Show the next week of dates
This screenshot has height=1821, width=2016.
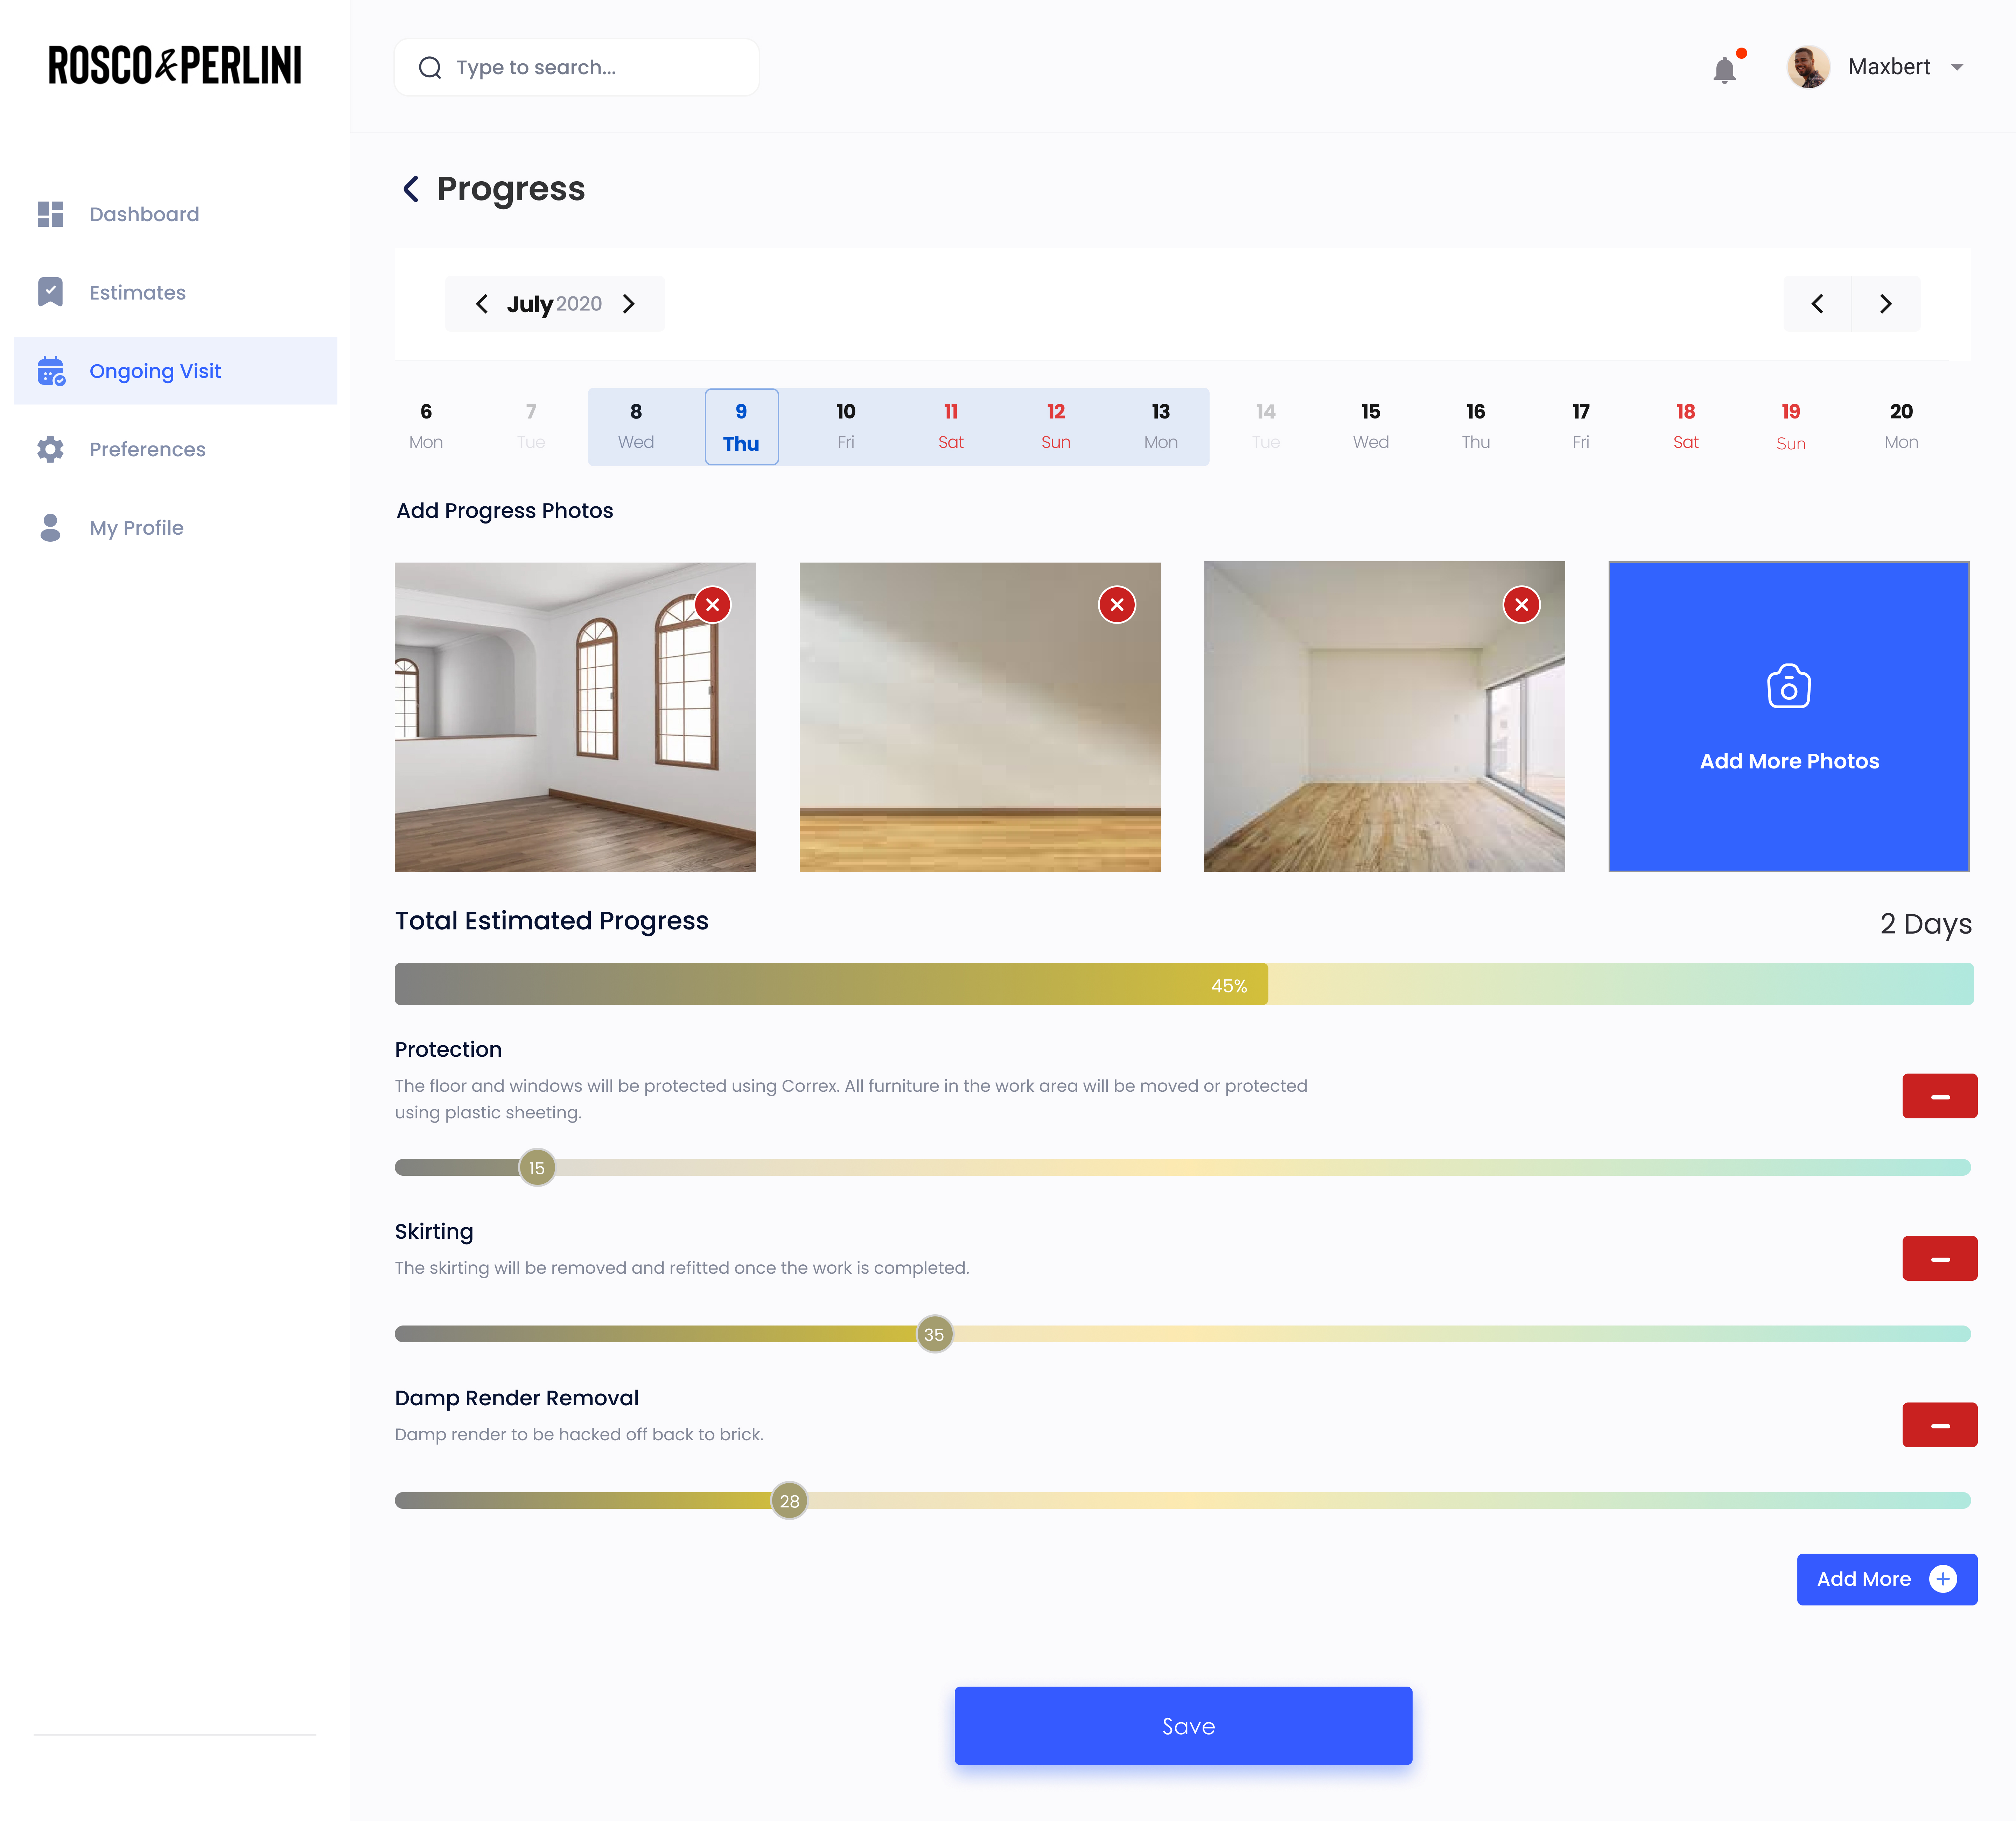click(1886, 304)
